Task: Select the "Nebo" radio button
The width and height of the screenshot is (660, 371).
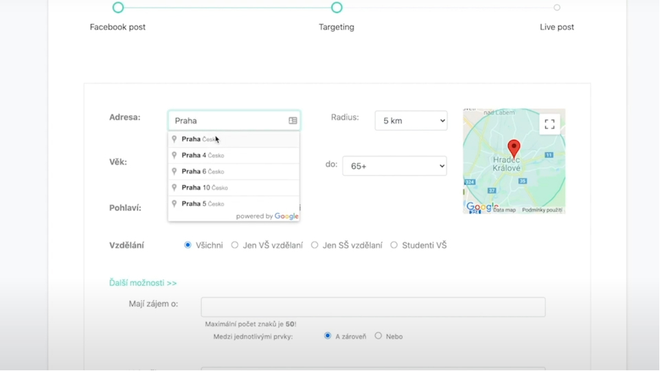Action: pyautogui.click(x=378, y=336)
